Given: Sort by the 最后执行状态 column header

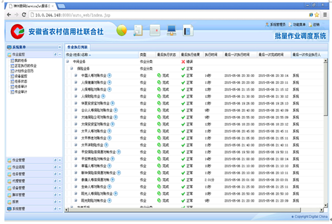Looking at the screenshot, I should coord(166,55).
